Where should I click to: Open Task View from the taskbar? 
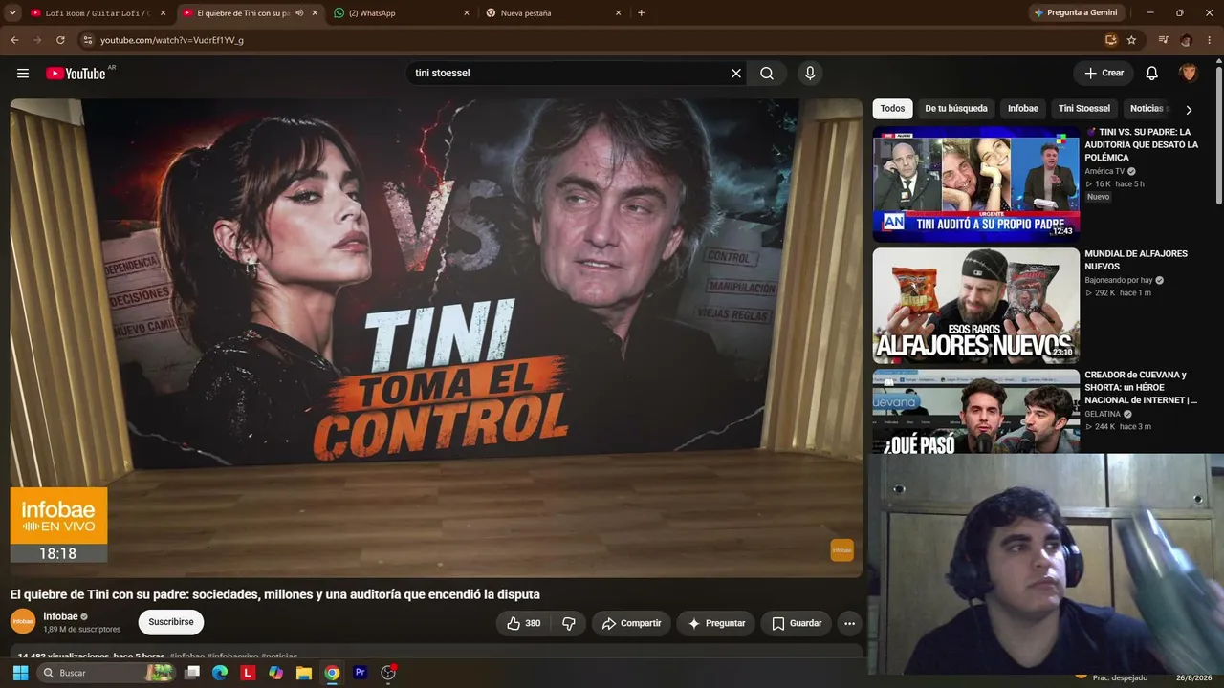pyautogui.click(x=192, y=673)
